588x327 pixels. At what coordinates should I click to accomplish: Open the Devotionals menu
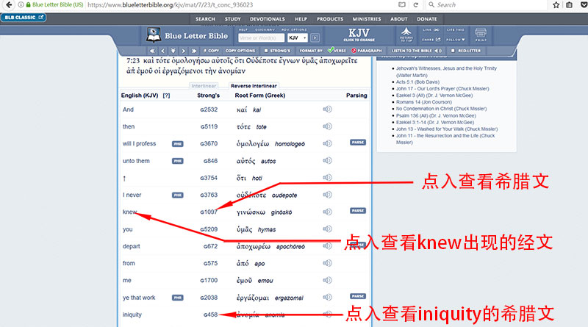point(268,19)
